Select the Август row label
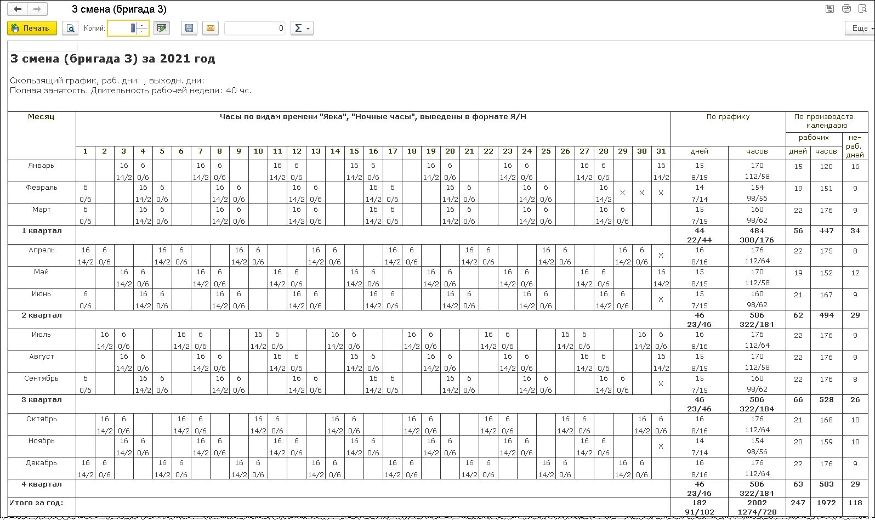 (42, 356)
